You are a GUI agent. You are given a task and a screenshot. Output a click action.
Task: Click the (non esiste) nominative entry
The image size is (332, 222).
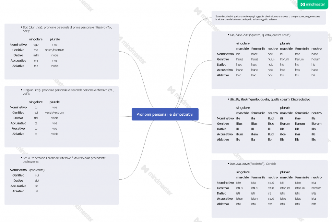click(37, 170)
